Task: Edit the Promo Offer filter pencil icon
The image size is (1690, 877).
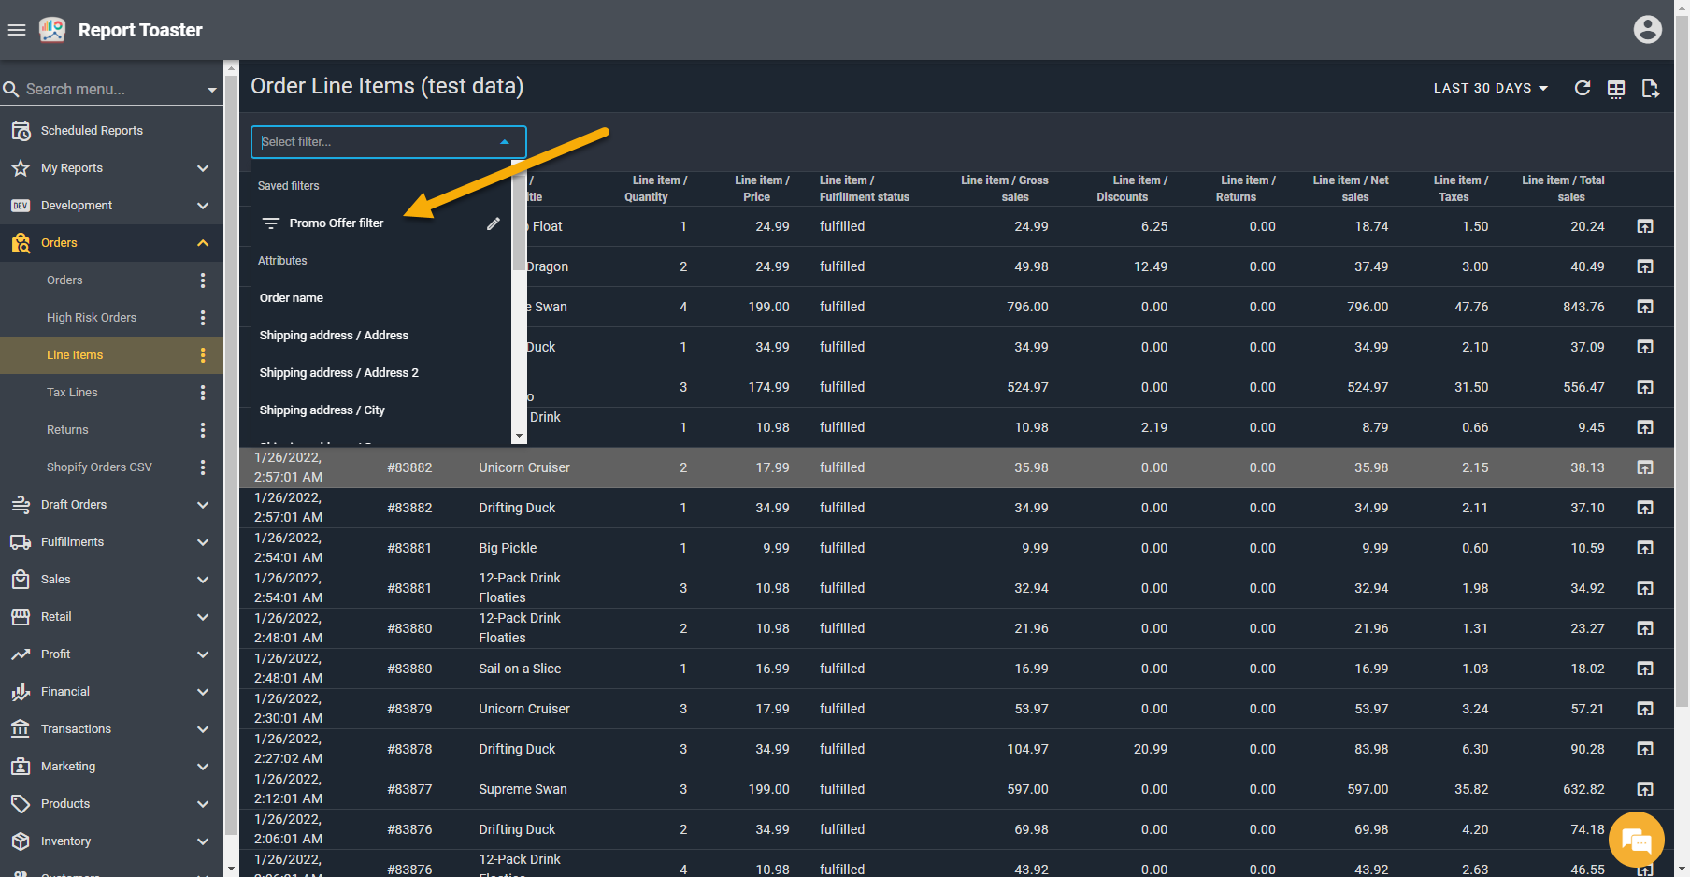Action: pyautogui.click(x=494, y=223)
